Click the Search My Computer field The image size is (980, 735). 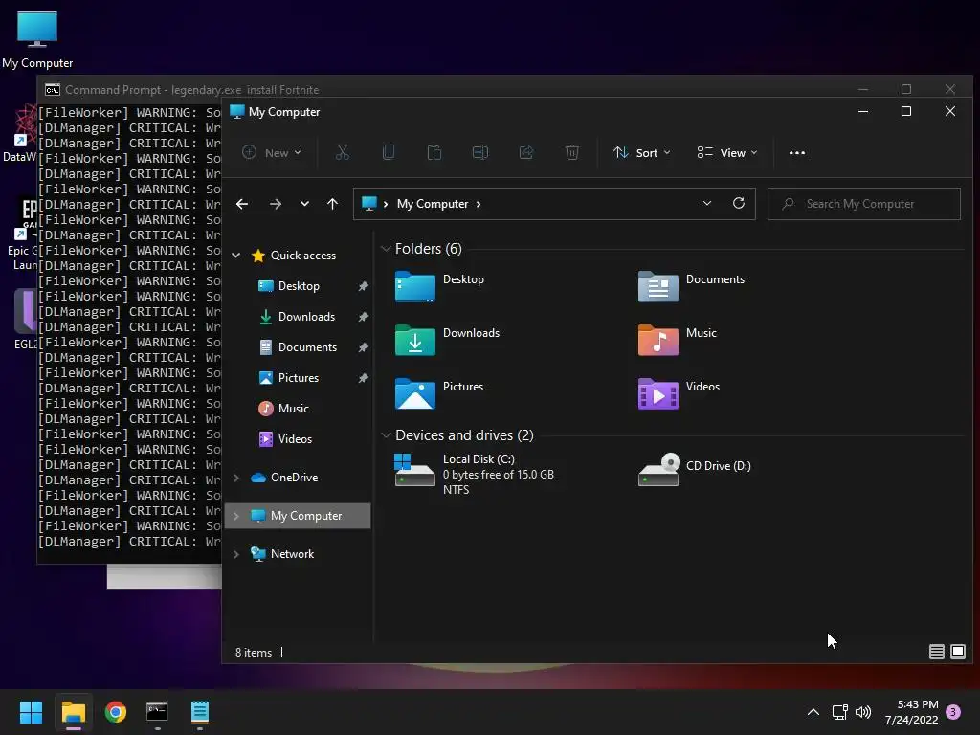[x=864, y=204]
